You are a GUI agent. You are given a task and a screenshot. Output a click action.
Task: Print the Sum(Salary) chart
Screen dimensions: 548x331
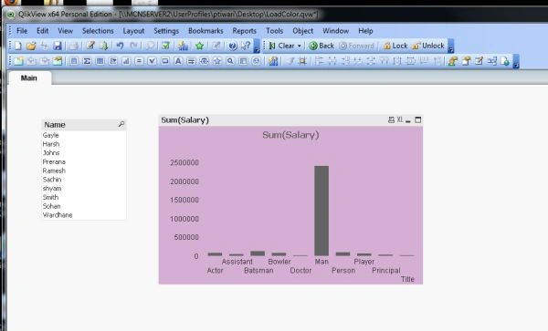click(x=391, y=120)
